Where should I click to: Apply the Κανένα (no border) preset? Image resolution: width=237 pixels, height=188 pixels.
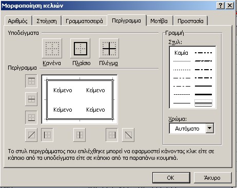(52, 49)
